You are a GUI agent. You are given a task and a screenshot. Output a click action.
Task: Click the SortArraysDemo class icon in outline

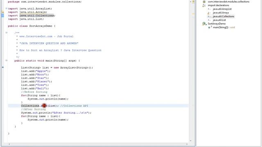pyautogui.click(x=204, y=24)
